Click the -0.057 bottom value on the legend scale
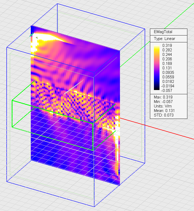 click(x=167, y=90)
